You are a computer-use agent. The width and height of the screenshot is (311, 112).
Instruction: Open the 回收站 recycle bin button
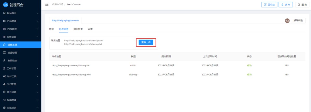coord(269,4)
